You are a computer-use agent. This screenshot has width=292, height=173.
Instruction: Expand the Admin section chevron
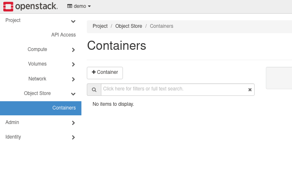73,123
